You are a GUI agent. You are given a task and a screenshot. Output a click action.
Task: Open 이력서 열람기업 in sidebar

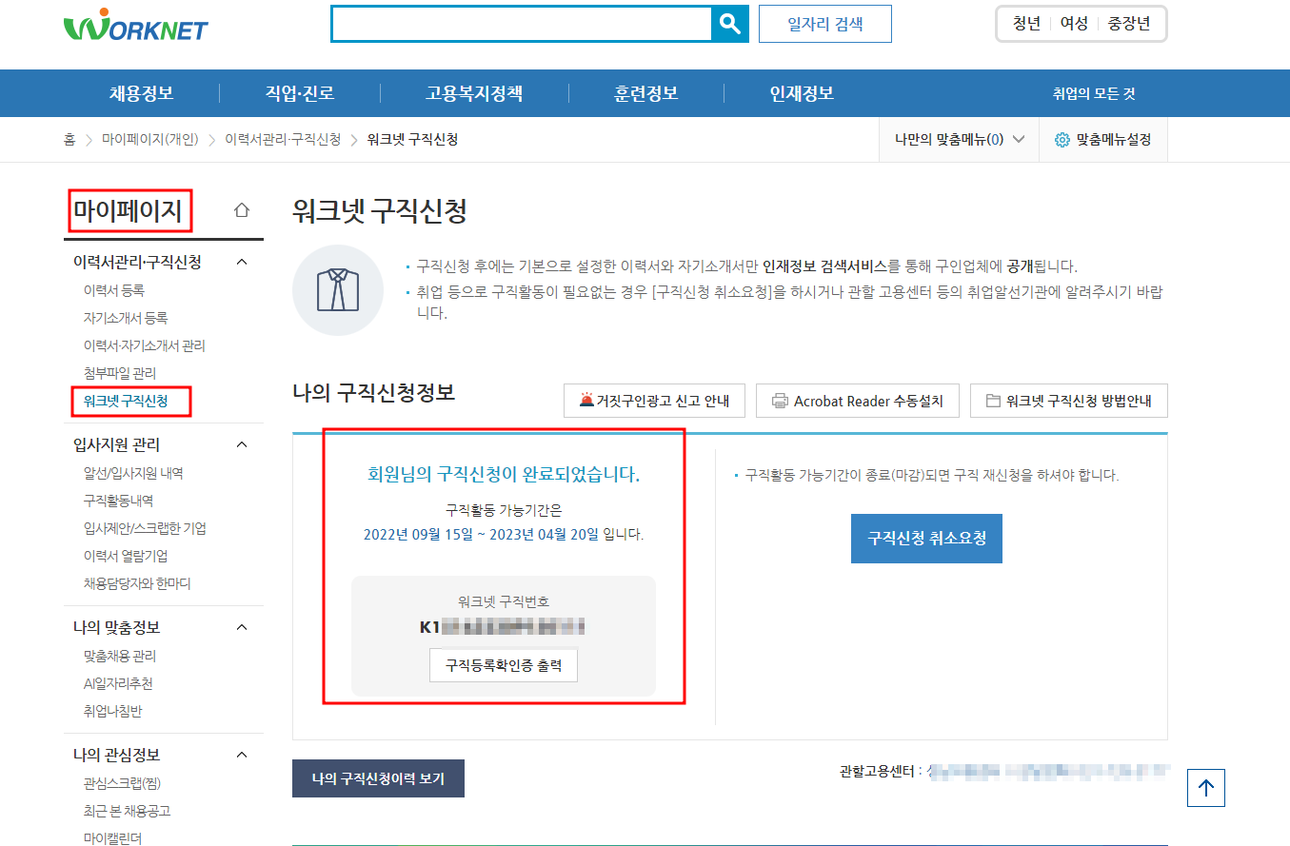click(126, 556)
